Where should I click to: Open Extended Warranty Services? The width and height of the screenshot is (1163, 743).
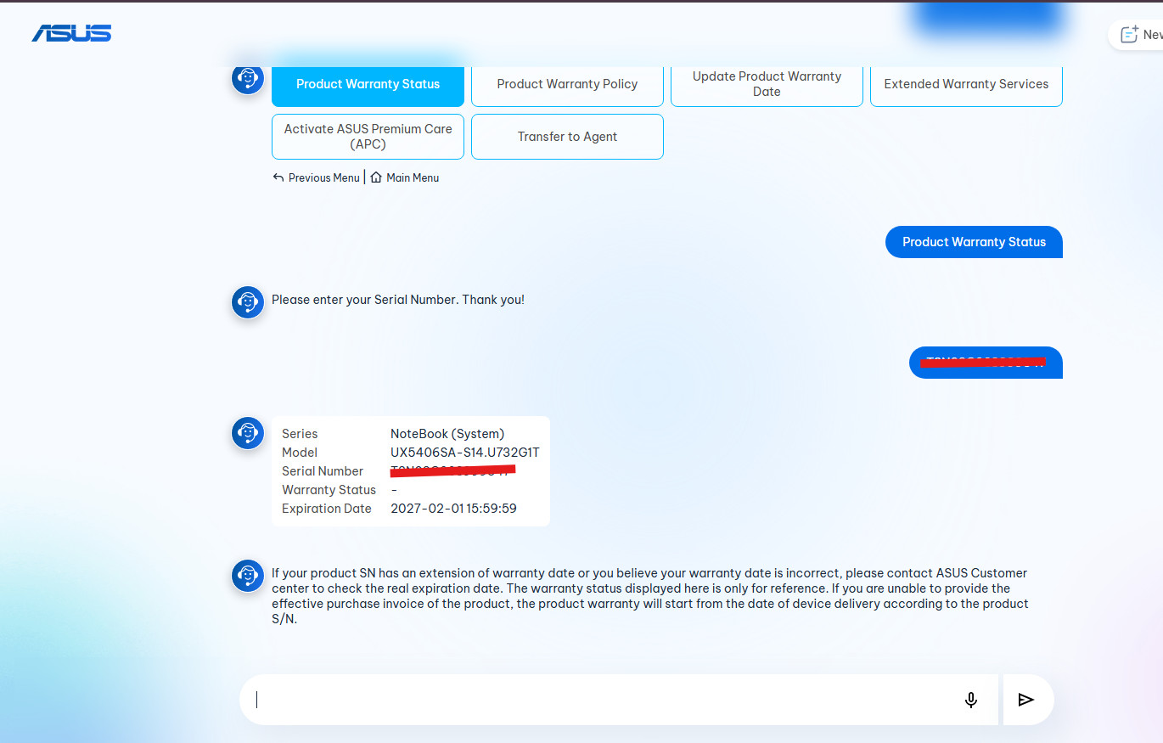click(x=966, y=84)
